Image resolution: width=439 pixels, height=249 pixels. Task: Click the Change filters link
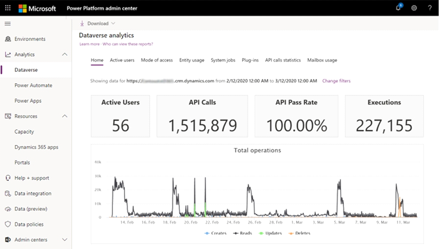336,81
